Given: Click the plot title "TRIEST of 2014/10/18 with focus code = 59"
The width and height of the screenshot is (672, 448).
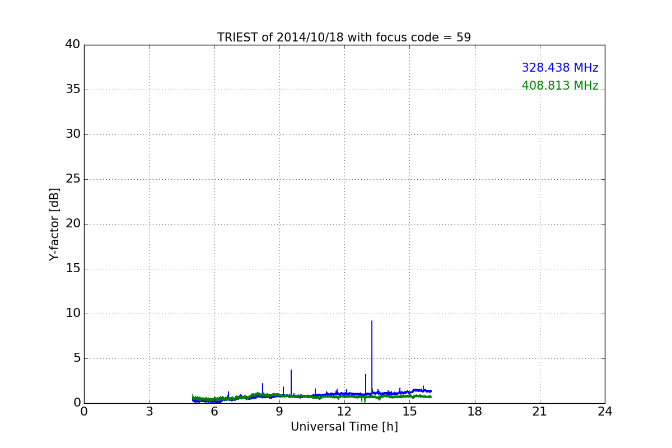Looking at the screenshot, I should pyautogui.click(x=344, y=38).
